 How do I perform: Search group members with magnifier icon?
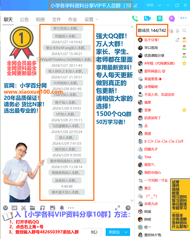pos(184,31)
